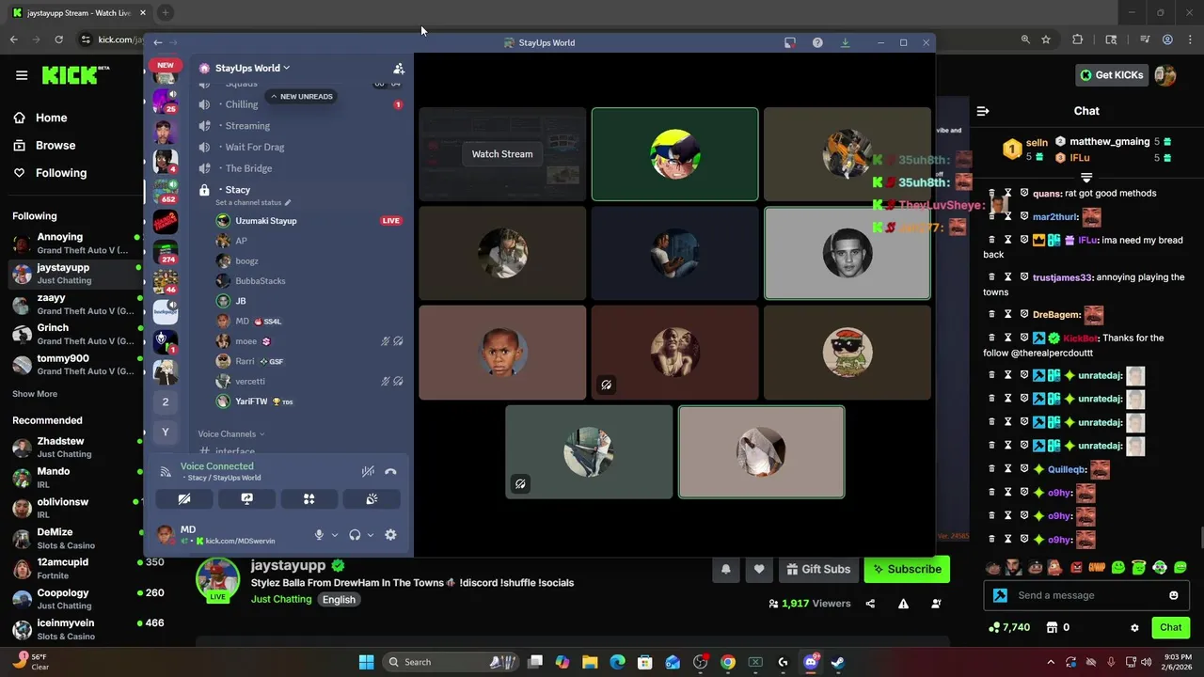
Task: Click English language tag
Action: point(339,599)
